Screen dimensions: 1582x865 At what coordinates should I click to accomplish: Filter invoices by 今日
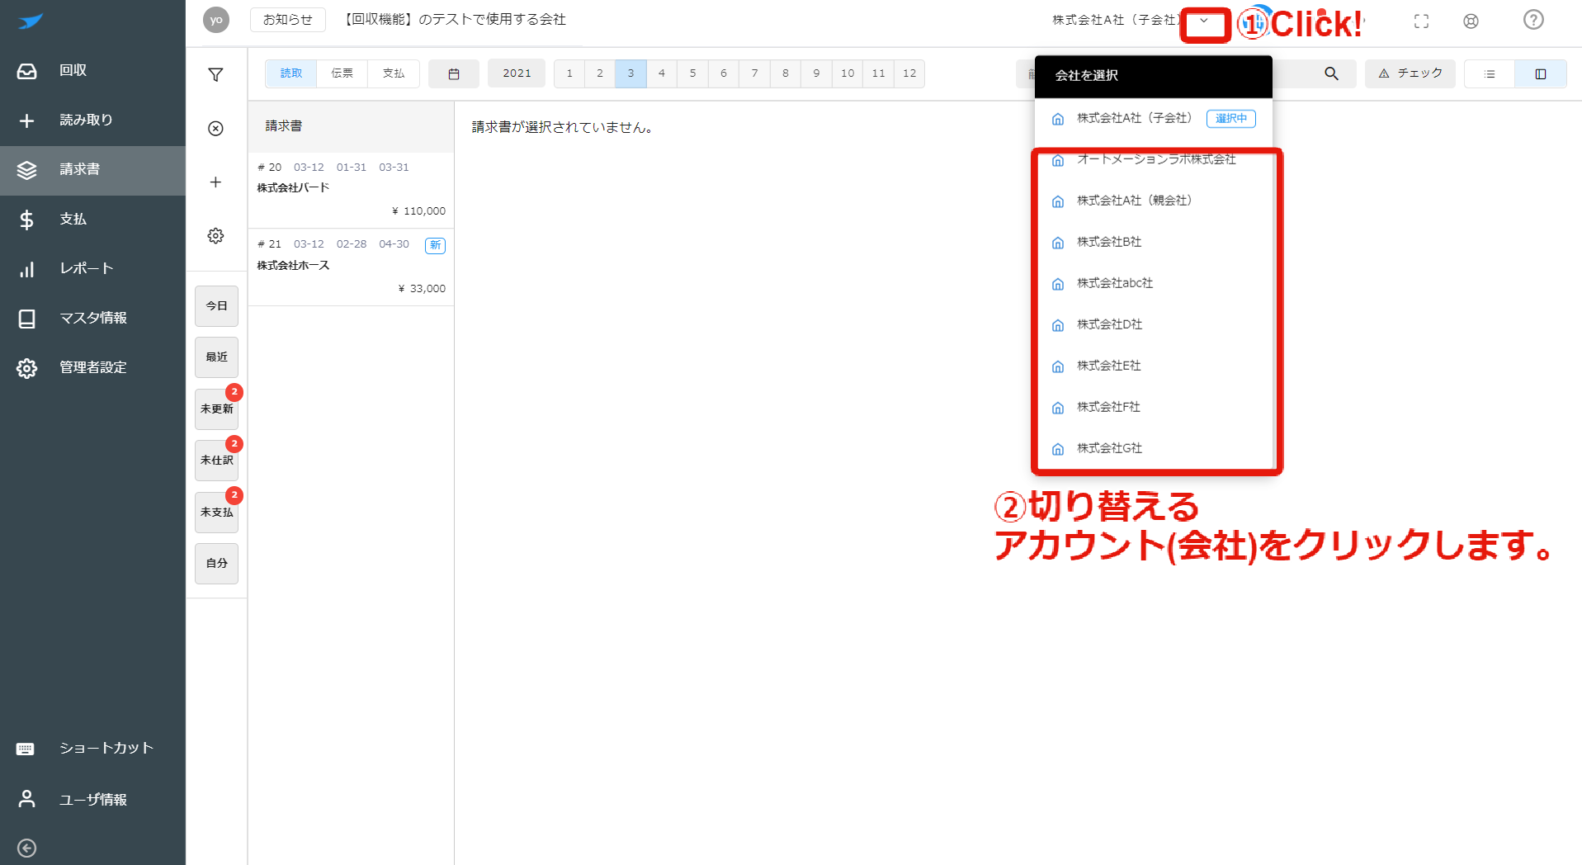(x=216, y=306)
